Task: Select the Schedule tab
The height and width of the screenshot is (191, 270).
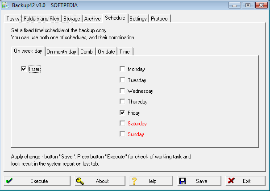Action: 115,18
